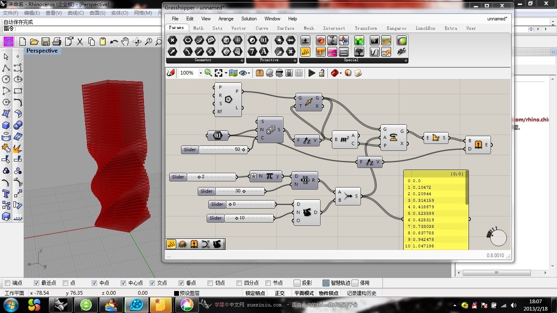Screen dimensions: 557x313
Task: Click the slider track with value 50
Action: point(223,150)
